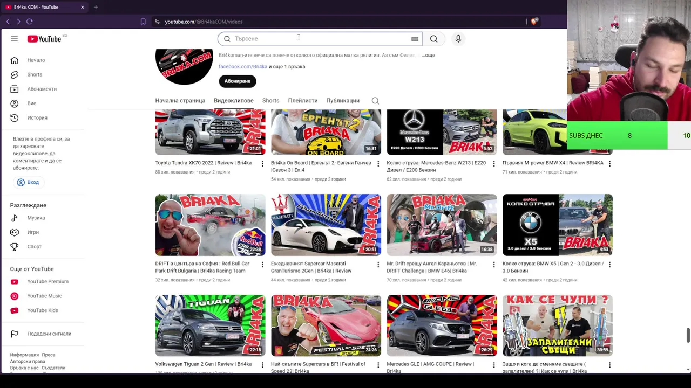
Task: Open options menu for M-power BMW X4 video
Action: point(609,164)
